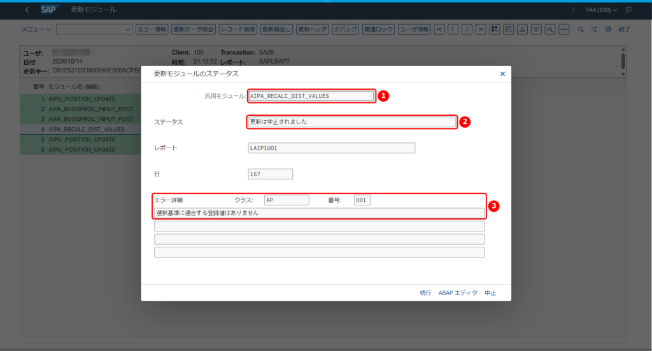
Task: Open the FAA (100) system dropdown
Action: [601, 10]
